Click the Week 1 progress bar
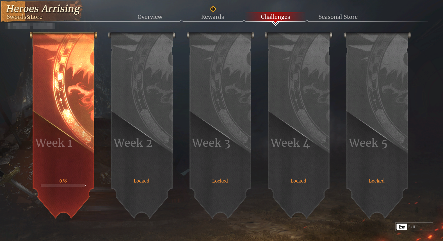This screenshot has height=241, width=443. point(63,185)
